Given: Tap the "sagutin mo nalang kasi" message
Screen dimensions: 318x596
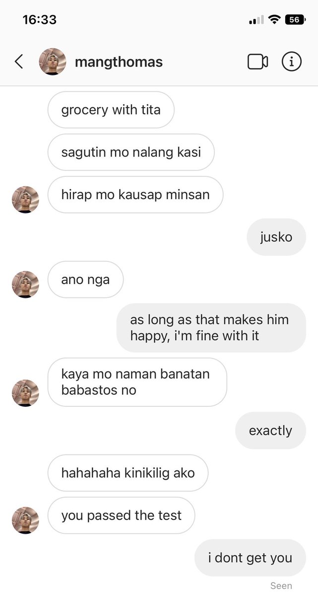Looking at the screenshot, I should tap(131, 152).
